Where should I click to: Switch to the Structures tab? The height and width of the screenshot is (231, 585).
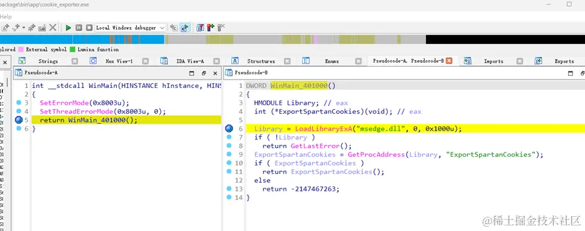[261, 61]
